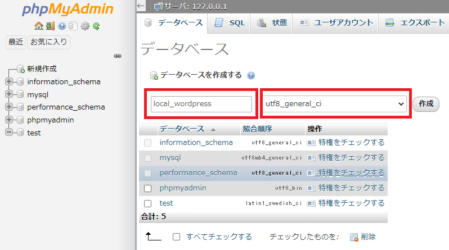Click the 削除 delete icon below table
The image size is (449, 250).
[354, 237]
